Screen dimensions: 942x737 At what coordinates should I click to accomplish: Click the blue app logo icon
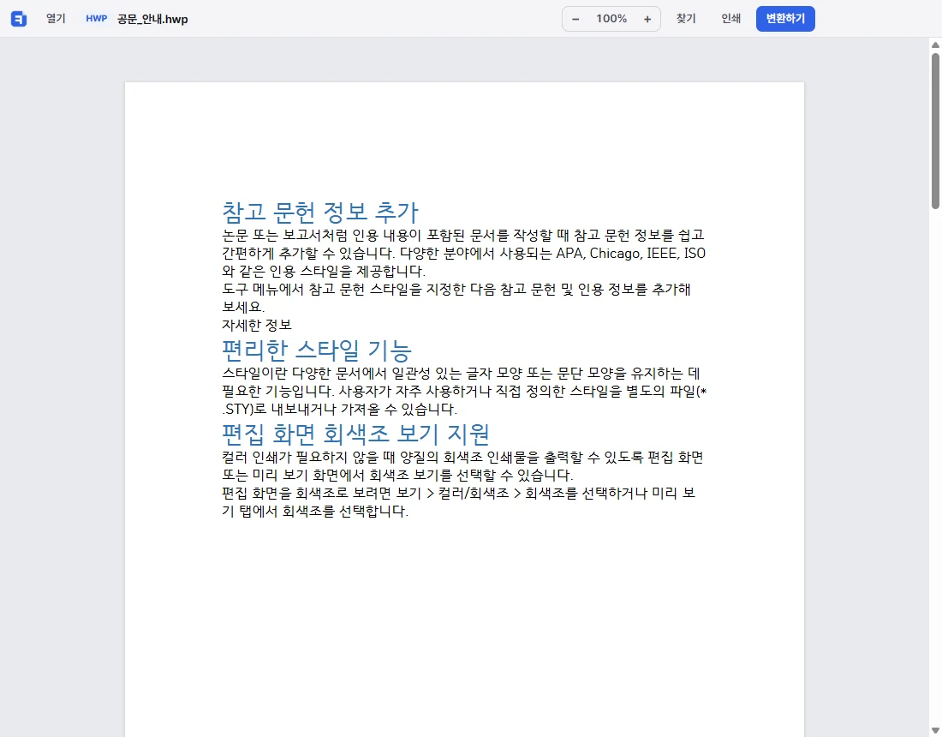click(x=19, y=19)
